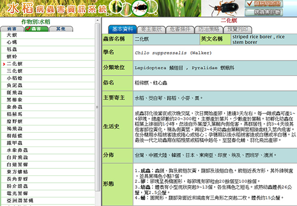Open the 病蟲害診斷 button in the header
The height and width of the screenshot is (206, 297).
[x=264, y=12]
